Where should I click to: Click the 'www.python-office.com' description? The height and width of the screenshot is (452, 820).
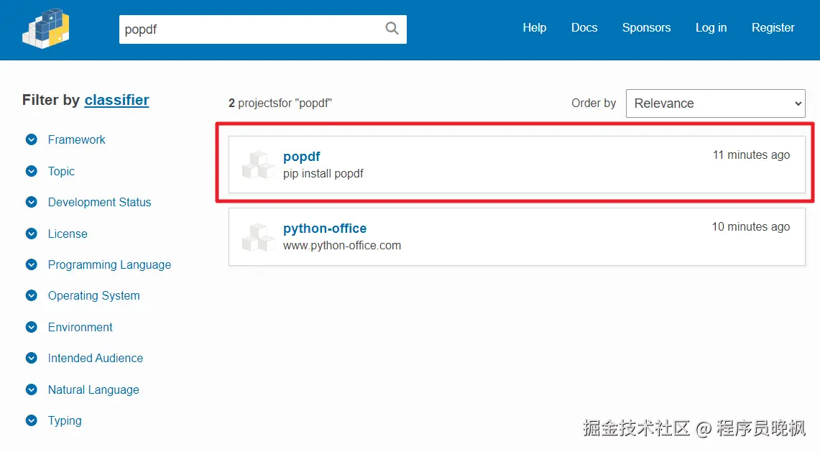(342, 245)
